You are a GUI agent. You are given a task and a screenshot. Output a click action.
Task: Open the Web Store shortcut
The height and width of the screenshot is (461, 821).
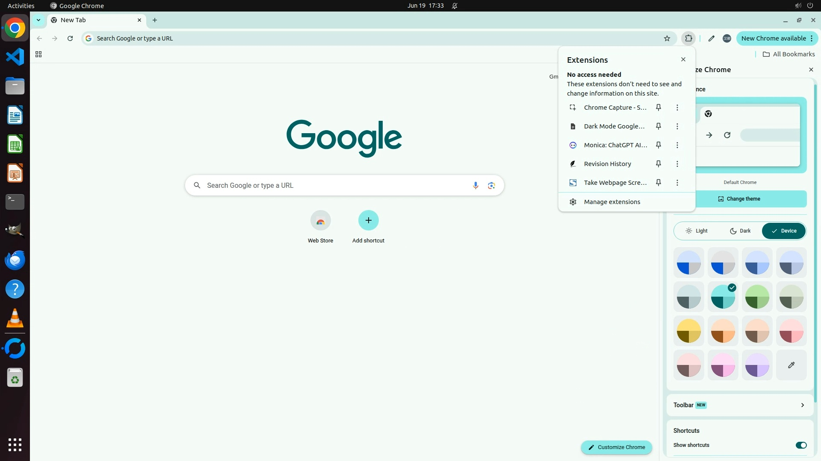click(320, 221)
